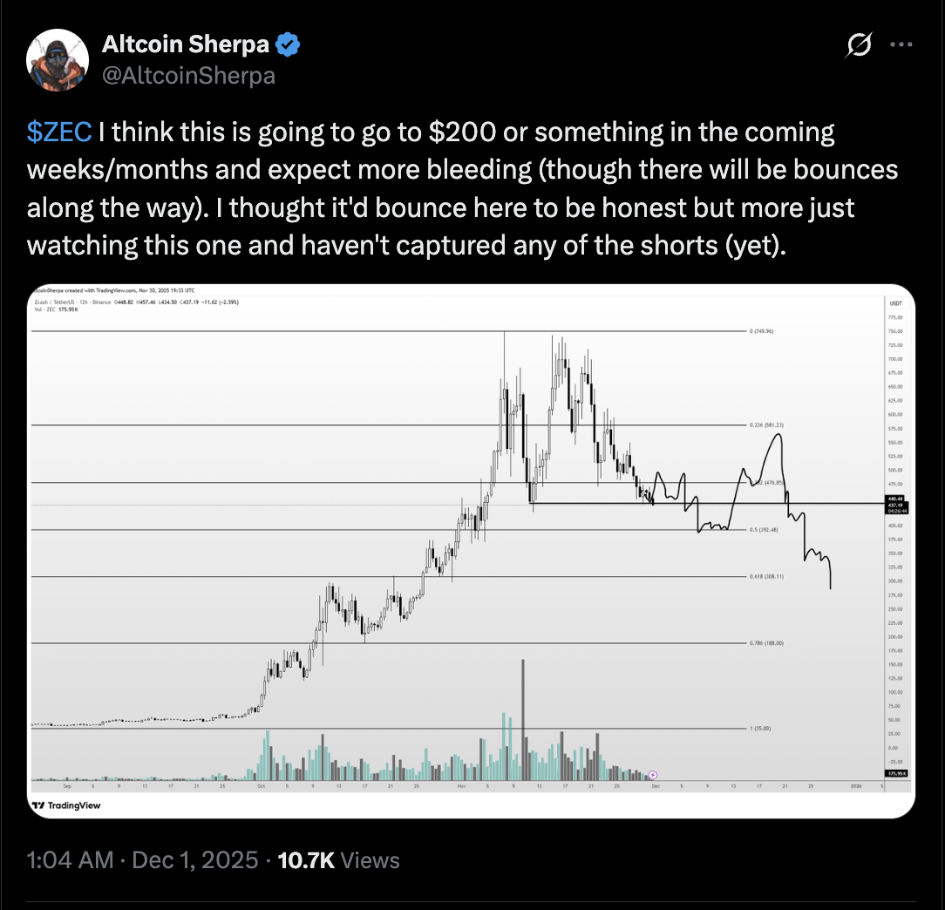Open the $ZEC cashtag link

coord(59,132)
